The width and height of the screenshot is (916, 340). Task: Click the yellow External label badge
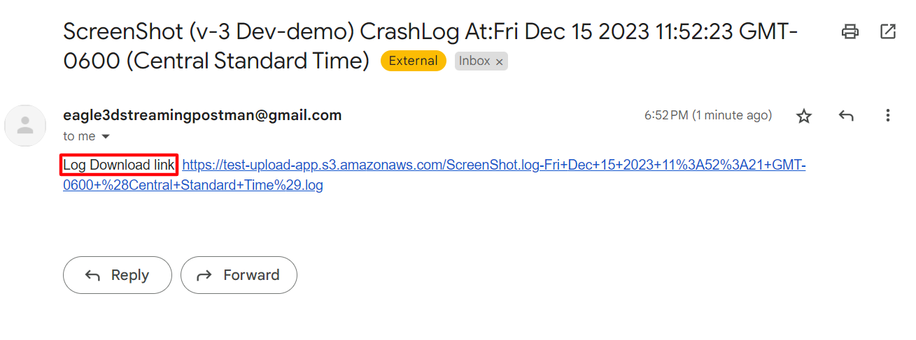[413, 61]
